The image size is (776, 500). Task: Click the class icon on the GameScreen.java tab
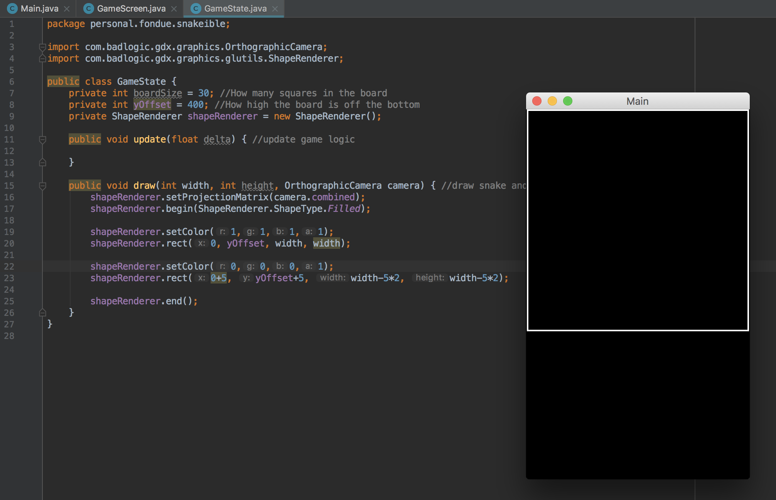[x=89, y=8]
